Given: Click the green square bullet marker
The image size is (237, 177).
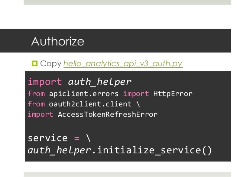Looking at the screenshot, I should (x=35, y=63).
